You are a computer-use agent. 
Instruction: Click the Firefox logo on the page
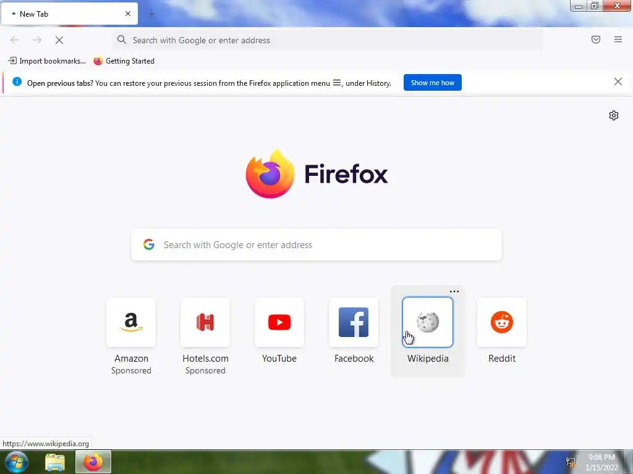coord(270,173)
